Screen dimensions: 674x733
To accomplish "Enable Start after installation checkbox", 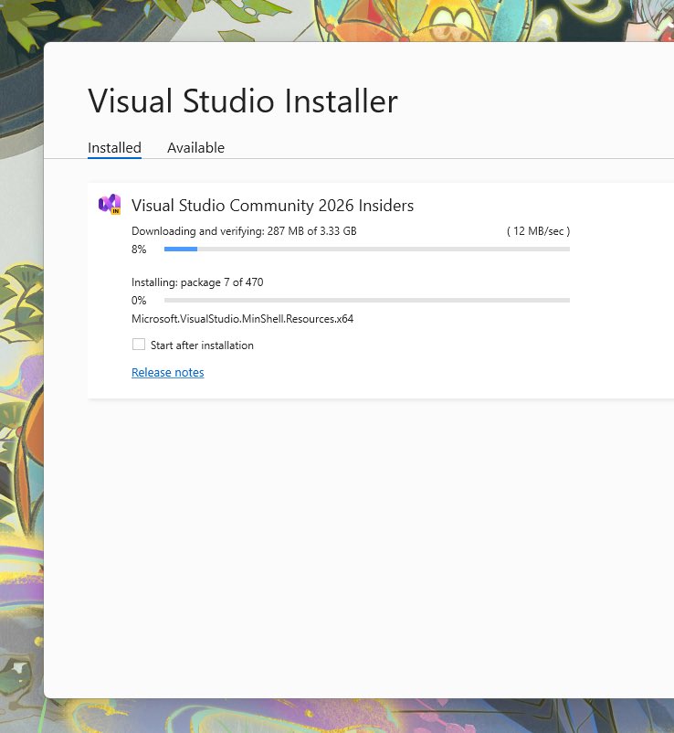I will (x=139, y=345).
